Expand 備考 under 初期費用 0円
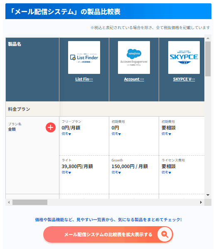The width and height of the screenshot is (216, 249). pos(116,134)
